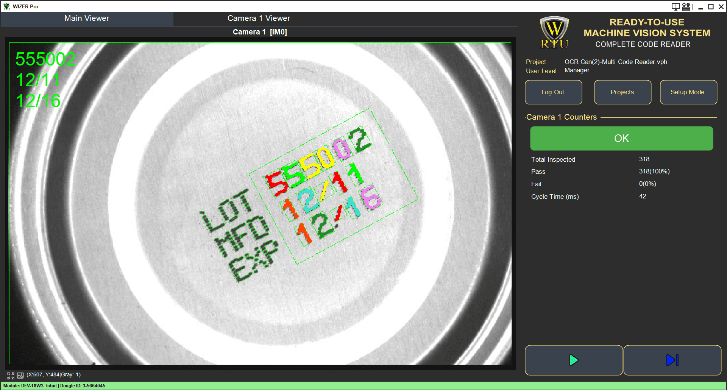Click the User Level label
This screenshot has height=390, width=727.
click(541, 71)
